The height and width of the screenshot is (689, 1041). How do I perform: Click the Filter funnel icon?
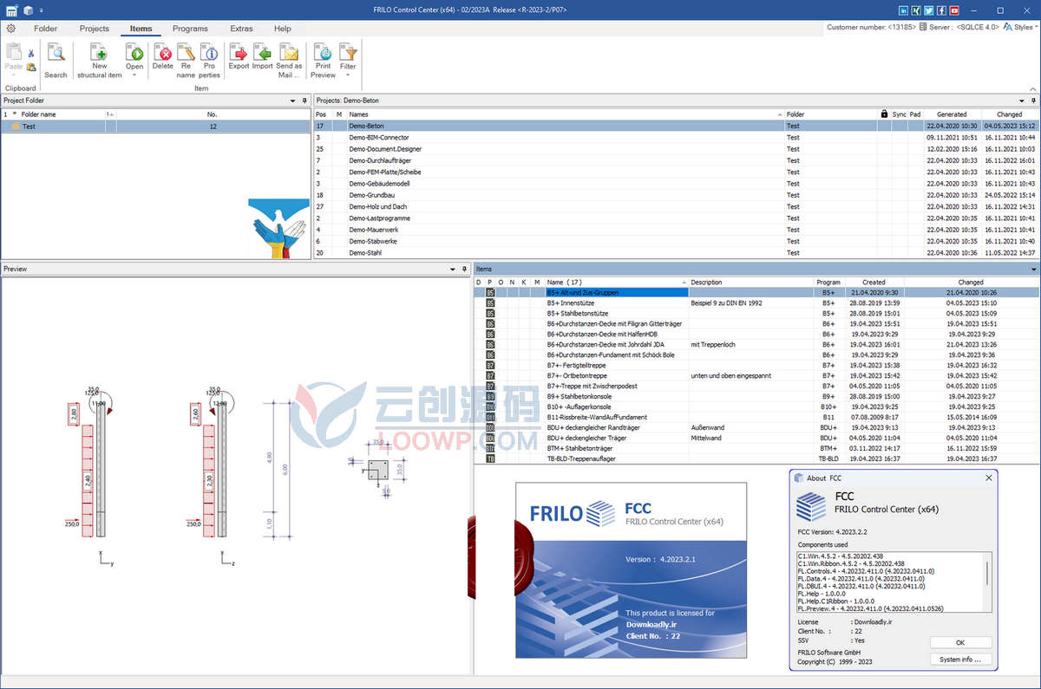(348, 52)
